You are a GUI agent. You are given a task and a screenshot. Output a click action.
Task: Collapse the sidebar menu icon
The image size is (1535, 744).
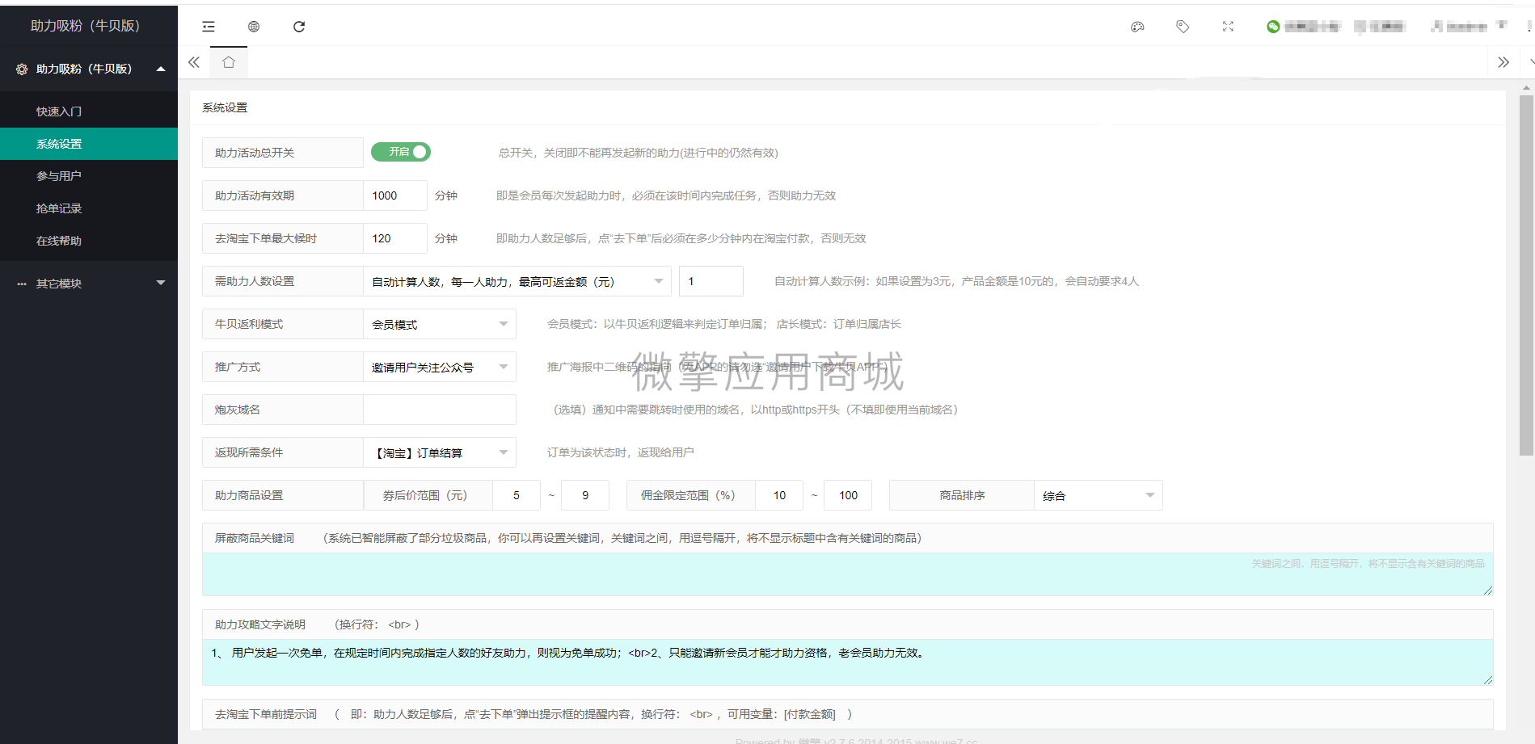(209, 27)
